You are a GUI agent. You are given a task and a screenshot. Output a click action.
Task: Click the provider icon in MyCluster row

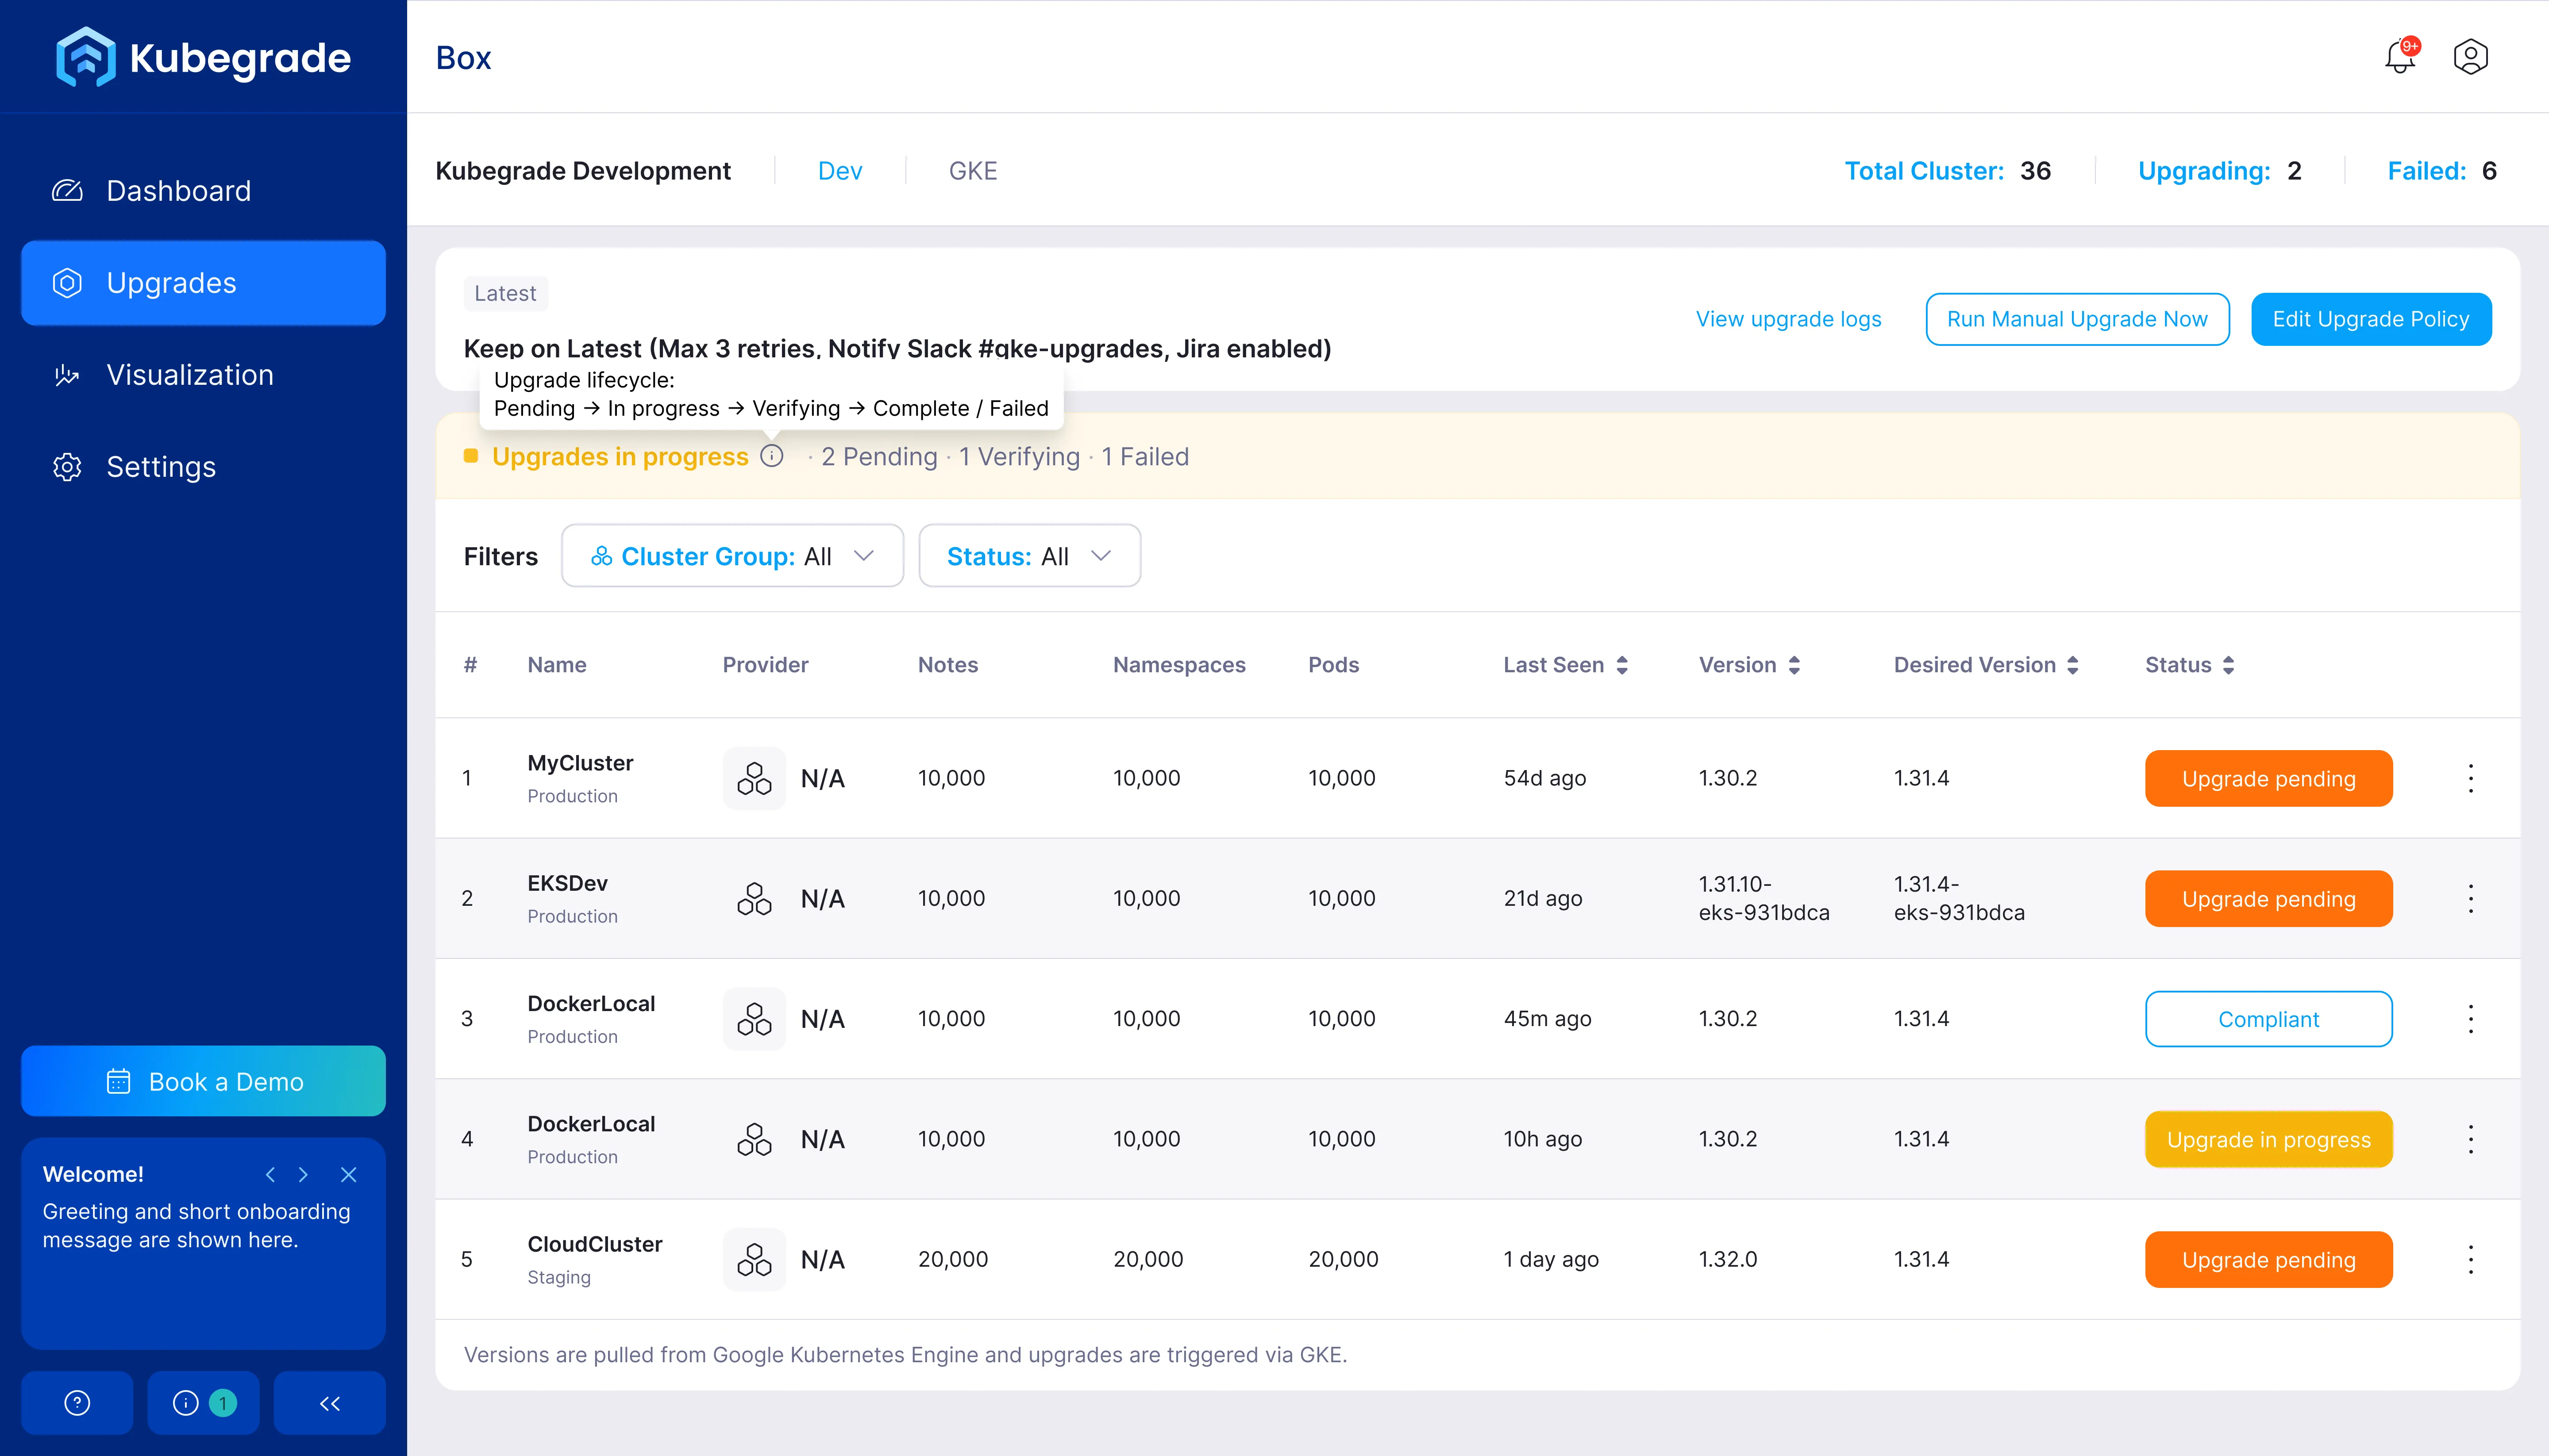click(754, 778)
